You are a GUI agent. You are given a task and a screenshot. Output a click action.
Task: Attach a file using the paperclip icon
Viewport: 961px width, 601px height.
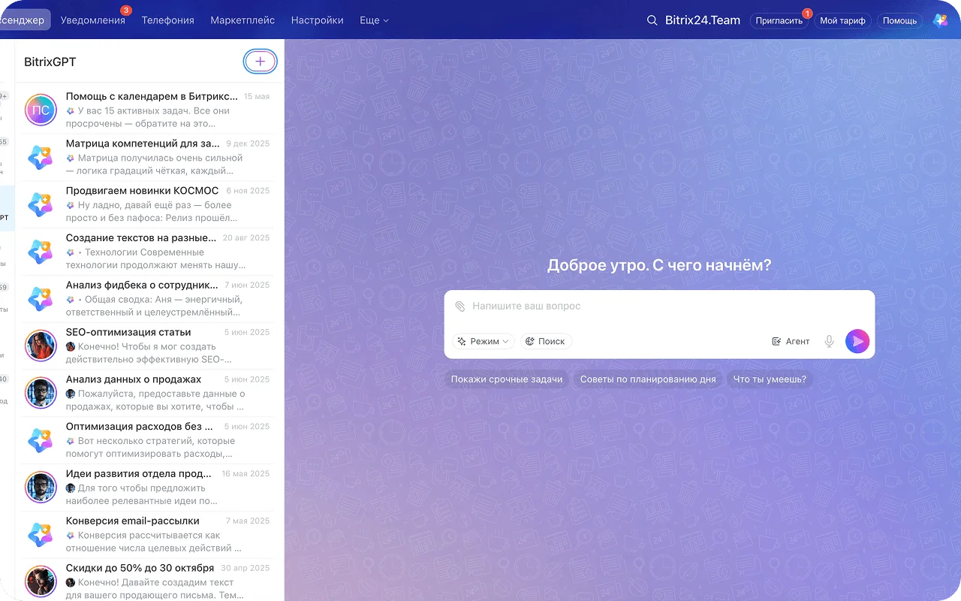(460, 307)
